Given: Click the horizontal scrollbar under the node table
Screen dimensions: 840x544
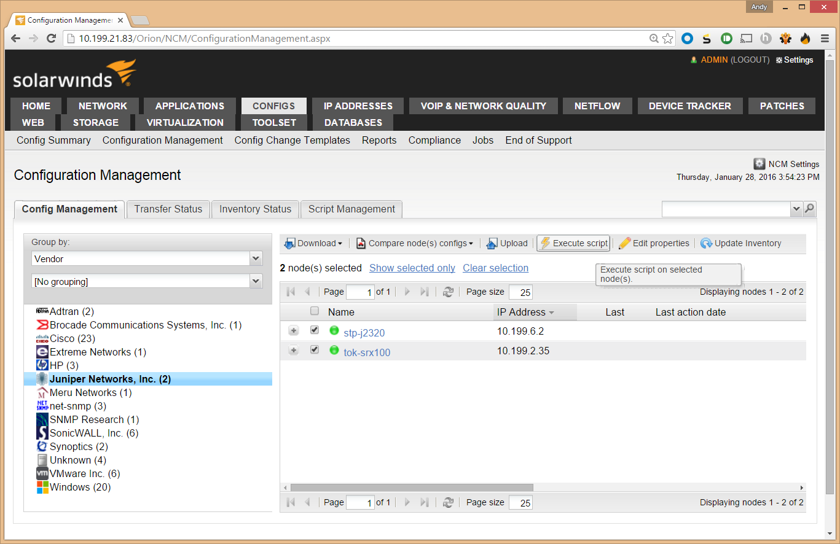Looking at the screenshot, I should click(x=412, y=488).
